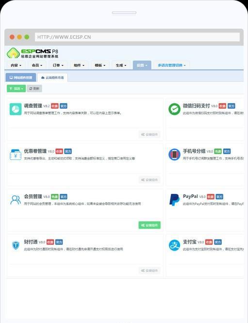Click the 优惠卷管理 title text
The width and height of the screenshot is (248, 323).
click(35, 151)
